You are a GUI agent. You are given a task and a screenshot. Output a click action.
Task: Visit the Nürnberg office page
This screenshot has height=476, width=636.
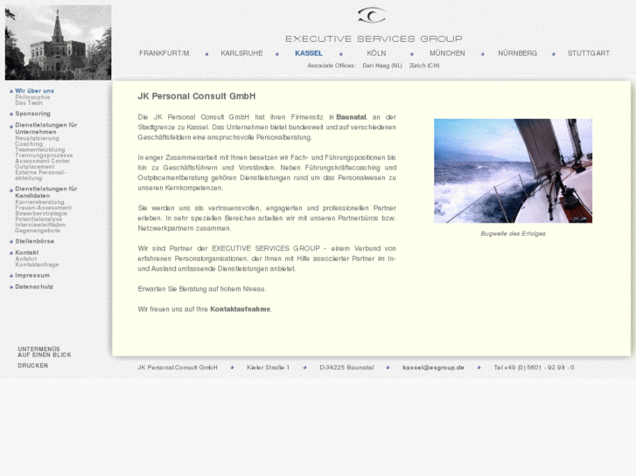[518, 53]
